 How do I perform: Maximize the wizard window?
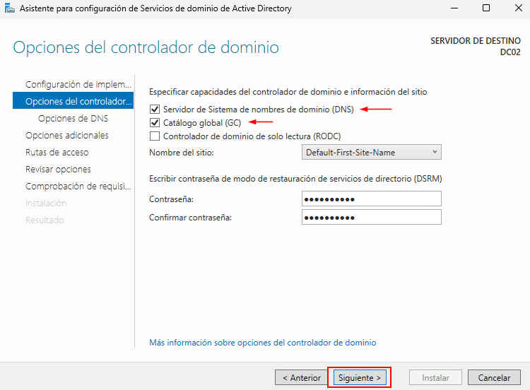click(x=485, y=9)
